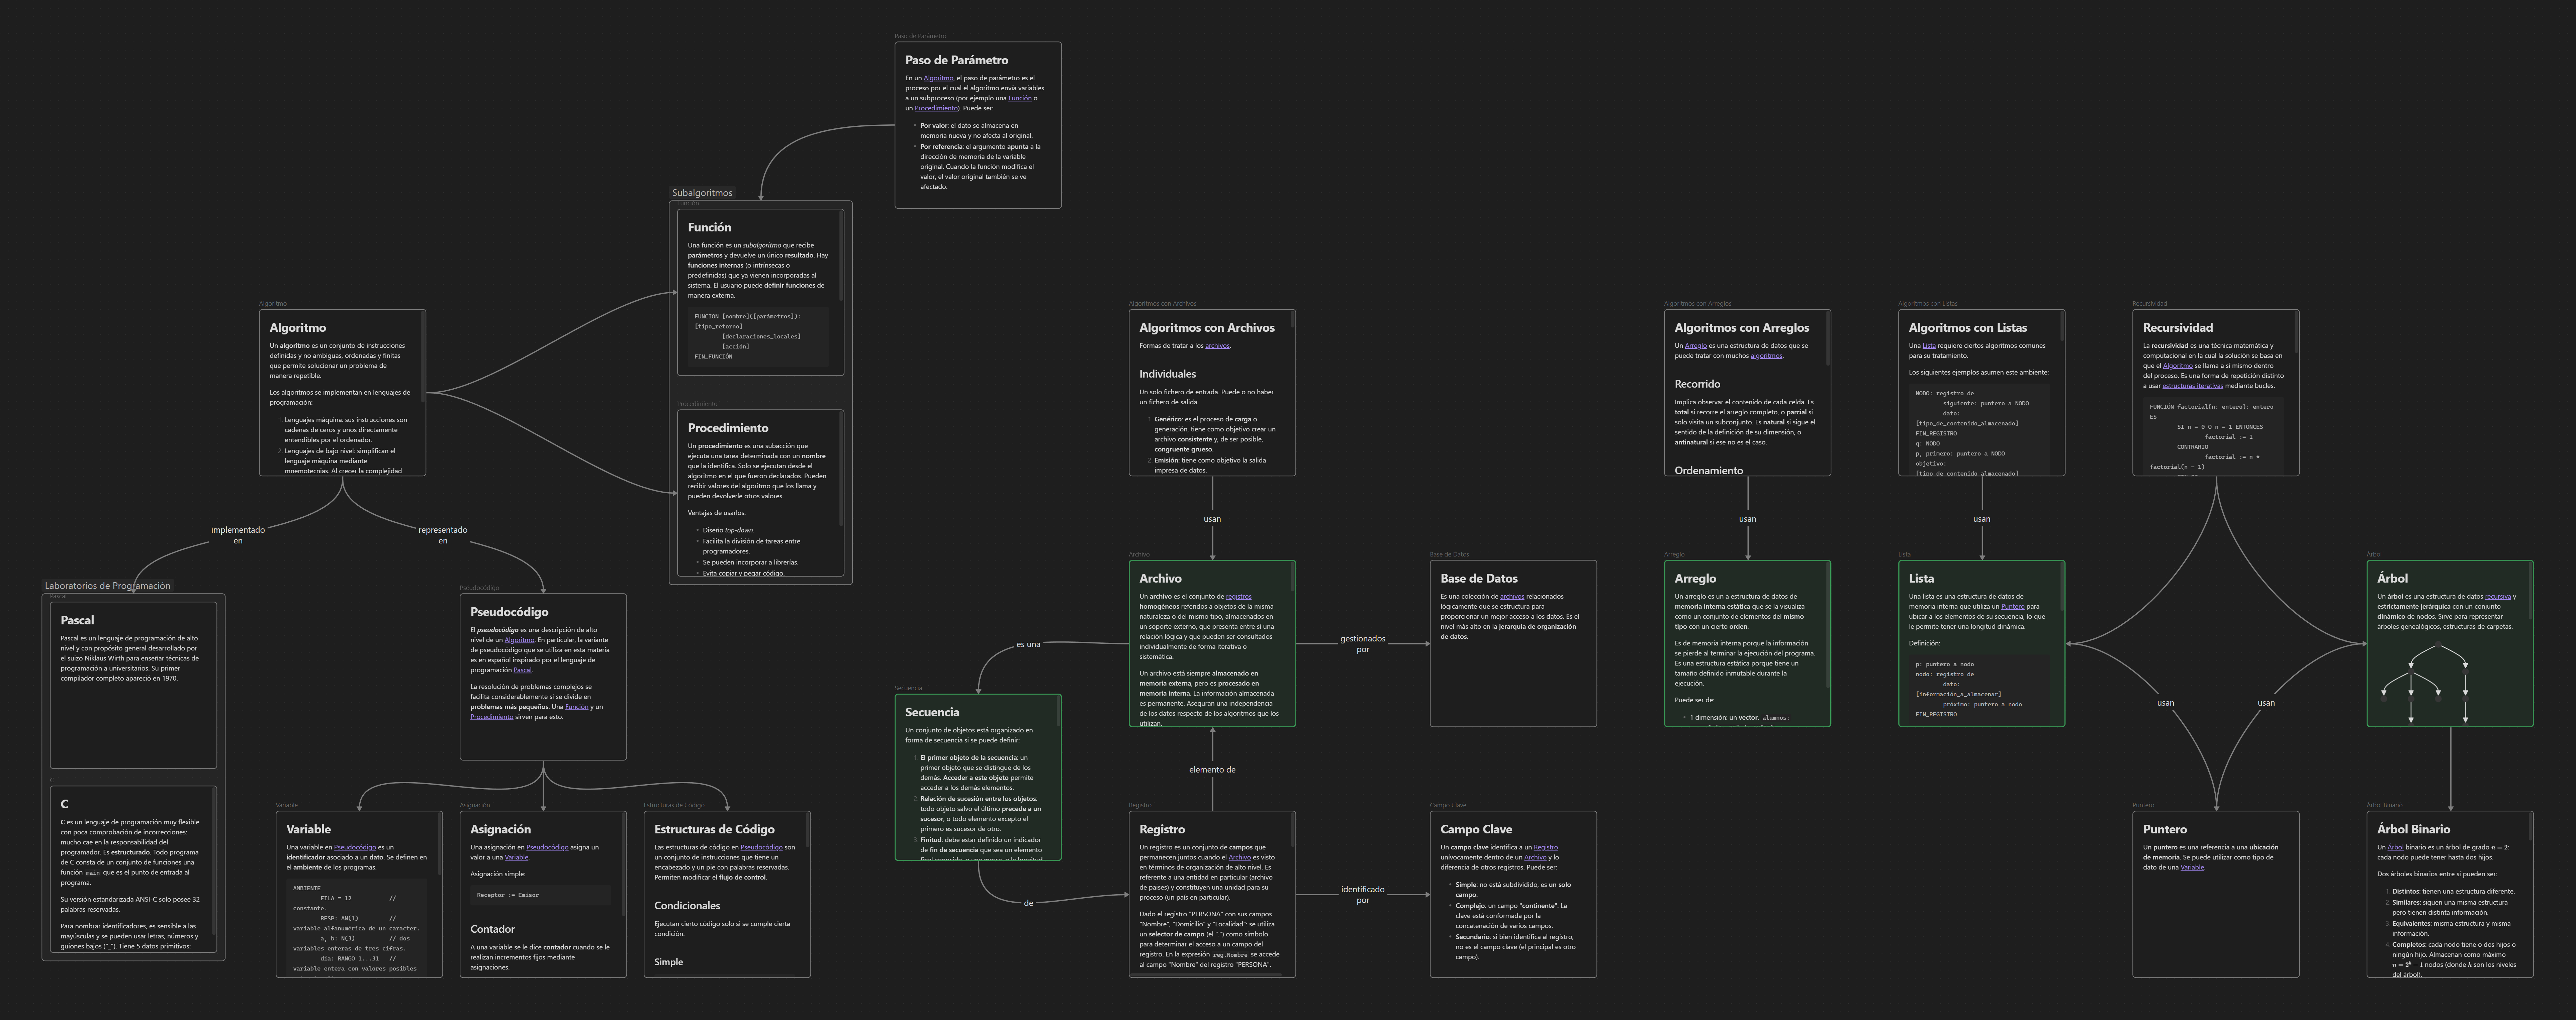Open the Algoritmo link in Paso de Parámetro card
The image size is (2576, 1020).
pos(938,78)
